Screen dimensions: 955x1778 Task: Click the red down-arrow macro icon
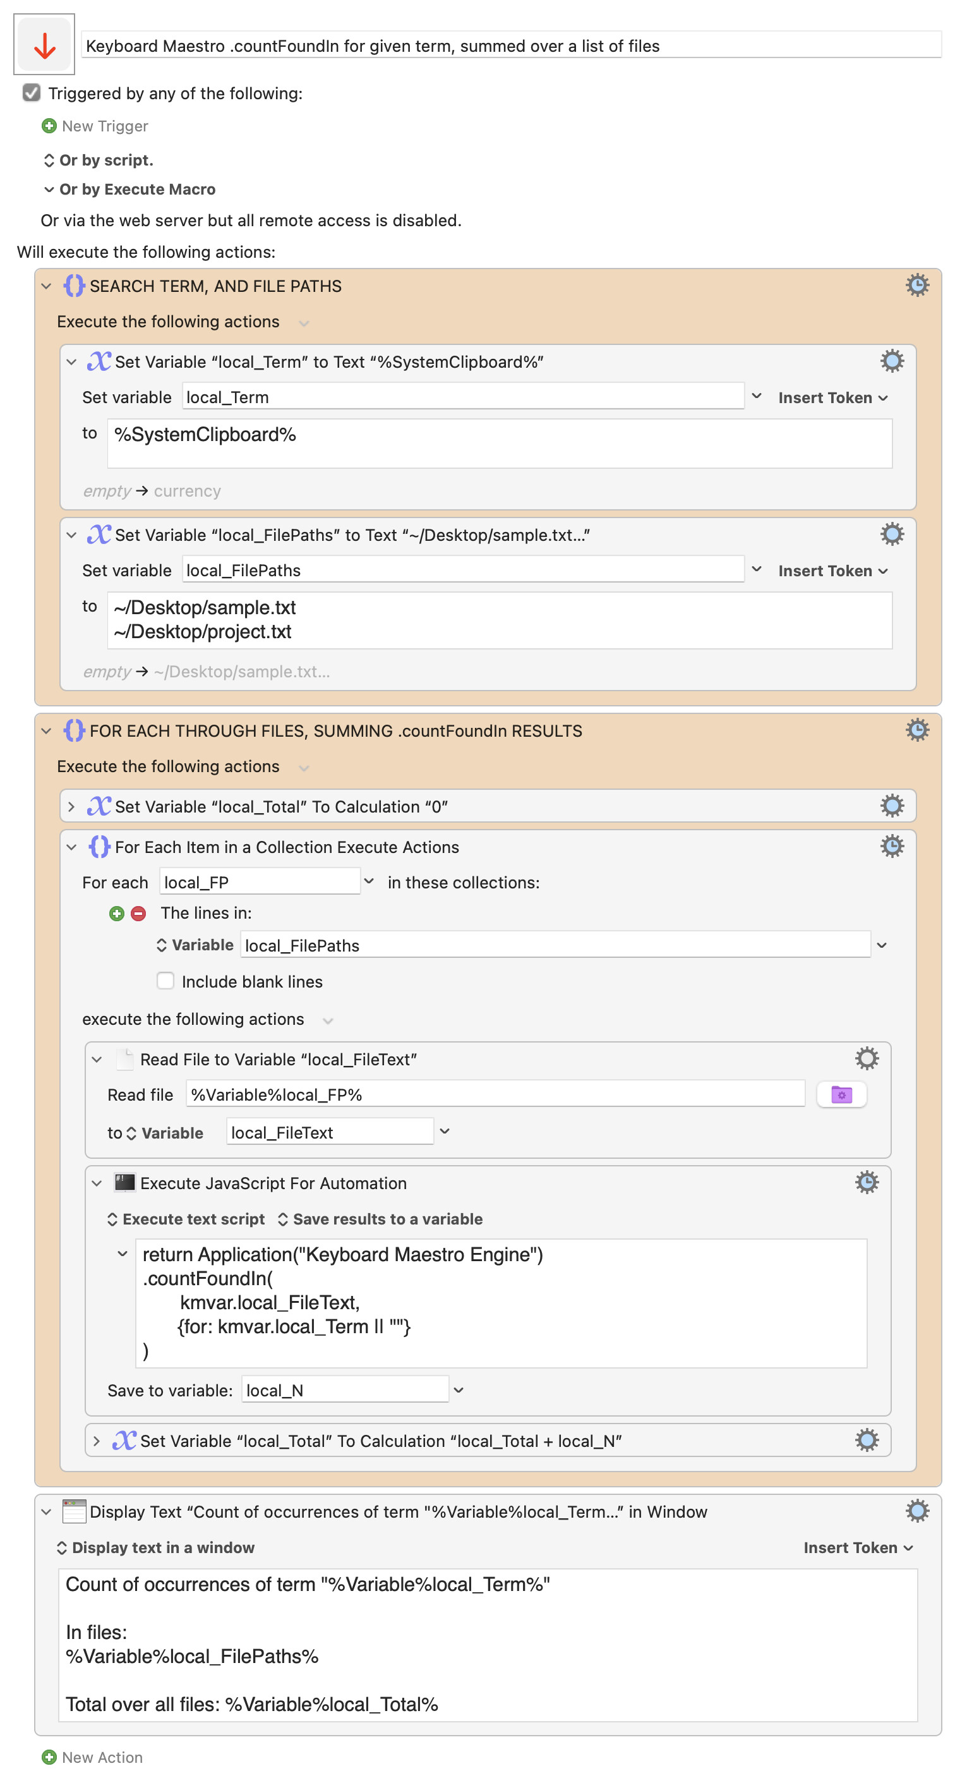(44, 45)
